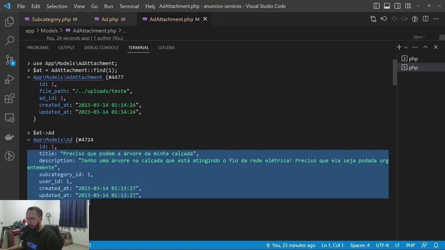Click the terminal vertical scrollbar thumb
445x250 pixels.
pos(395,72)
